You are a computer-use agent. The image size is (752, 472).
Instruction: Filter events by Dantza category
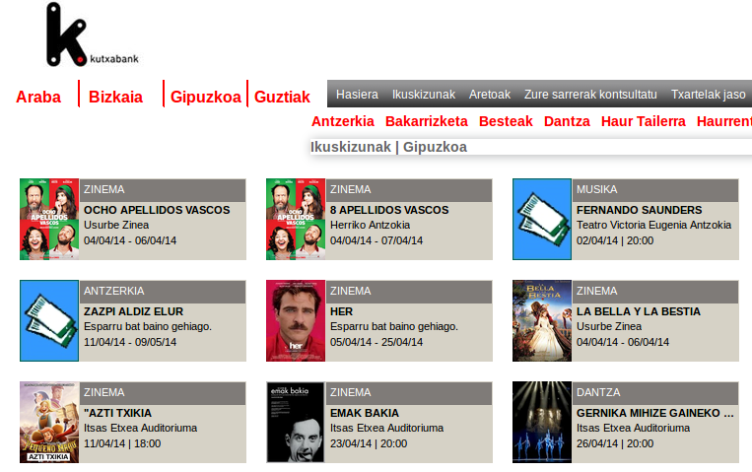(x=567, y=121)
